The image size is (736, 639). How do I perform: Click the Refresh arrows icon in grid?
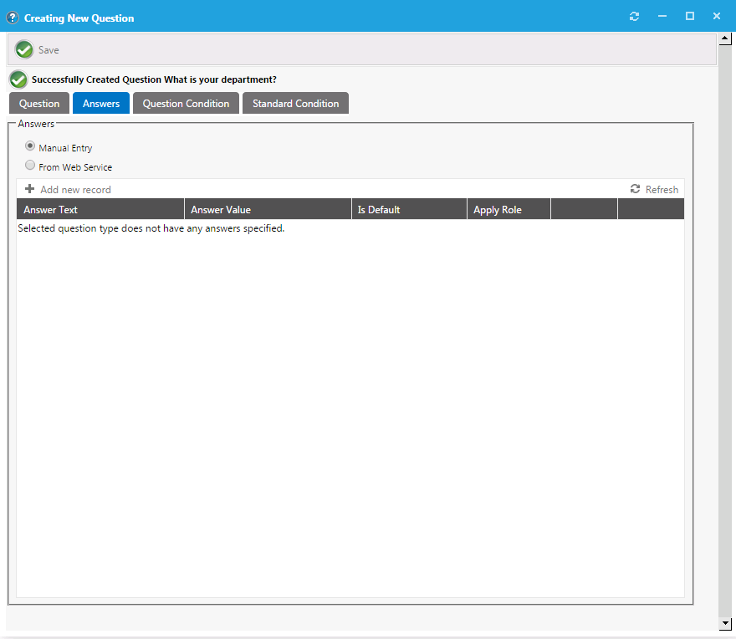635,189
